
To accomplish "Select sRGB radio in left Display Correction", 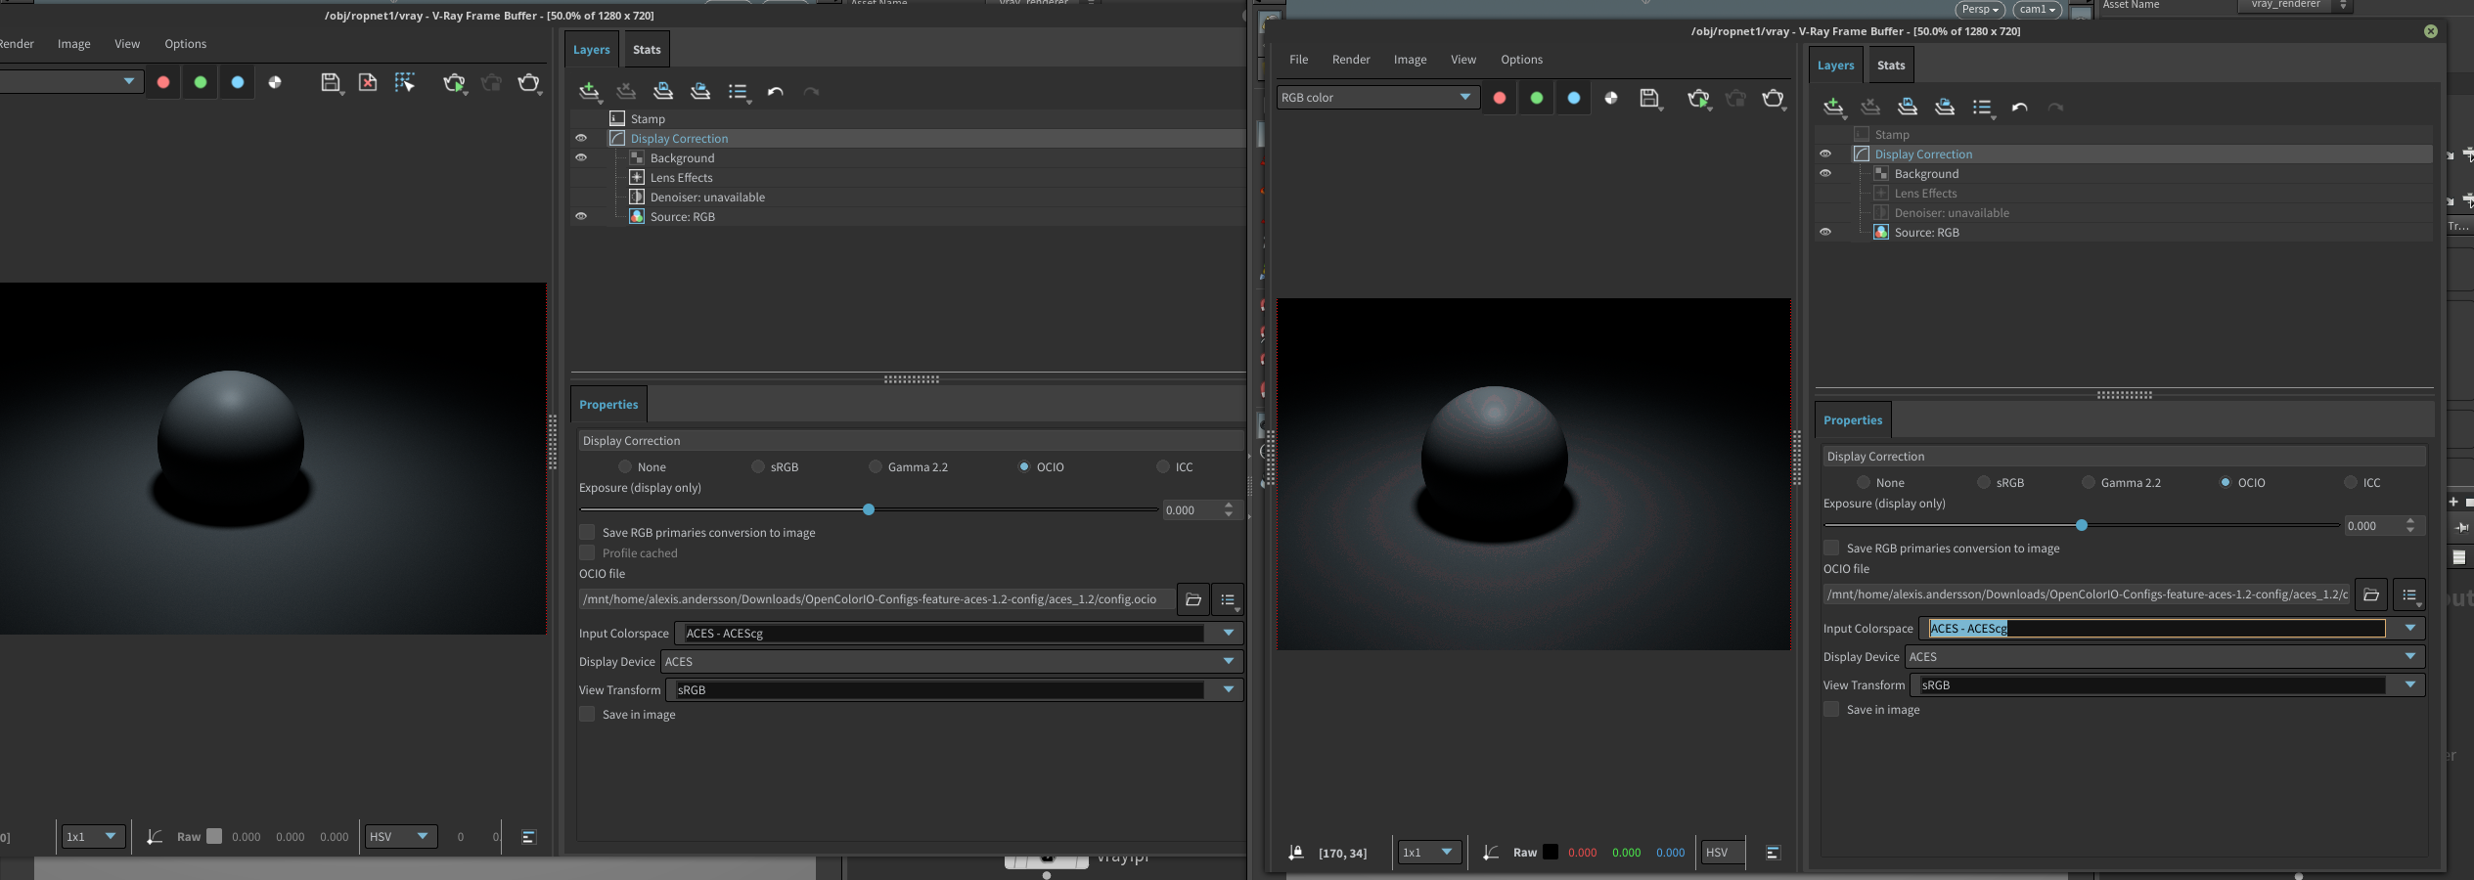I will pos(758,466).
